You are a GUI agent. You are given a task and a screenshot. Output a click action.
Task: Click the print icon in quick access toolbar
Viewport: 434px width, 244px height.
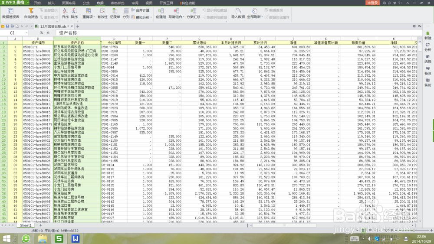coord(12,26)
